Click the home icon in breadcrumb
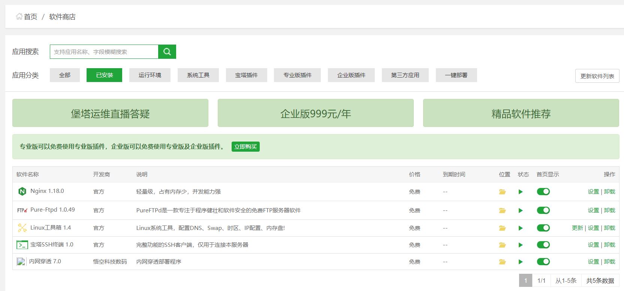This screenshot has width=624, height=291. 19,16
